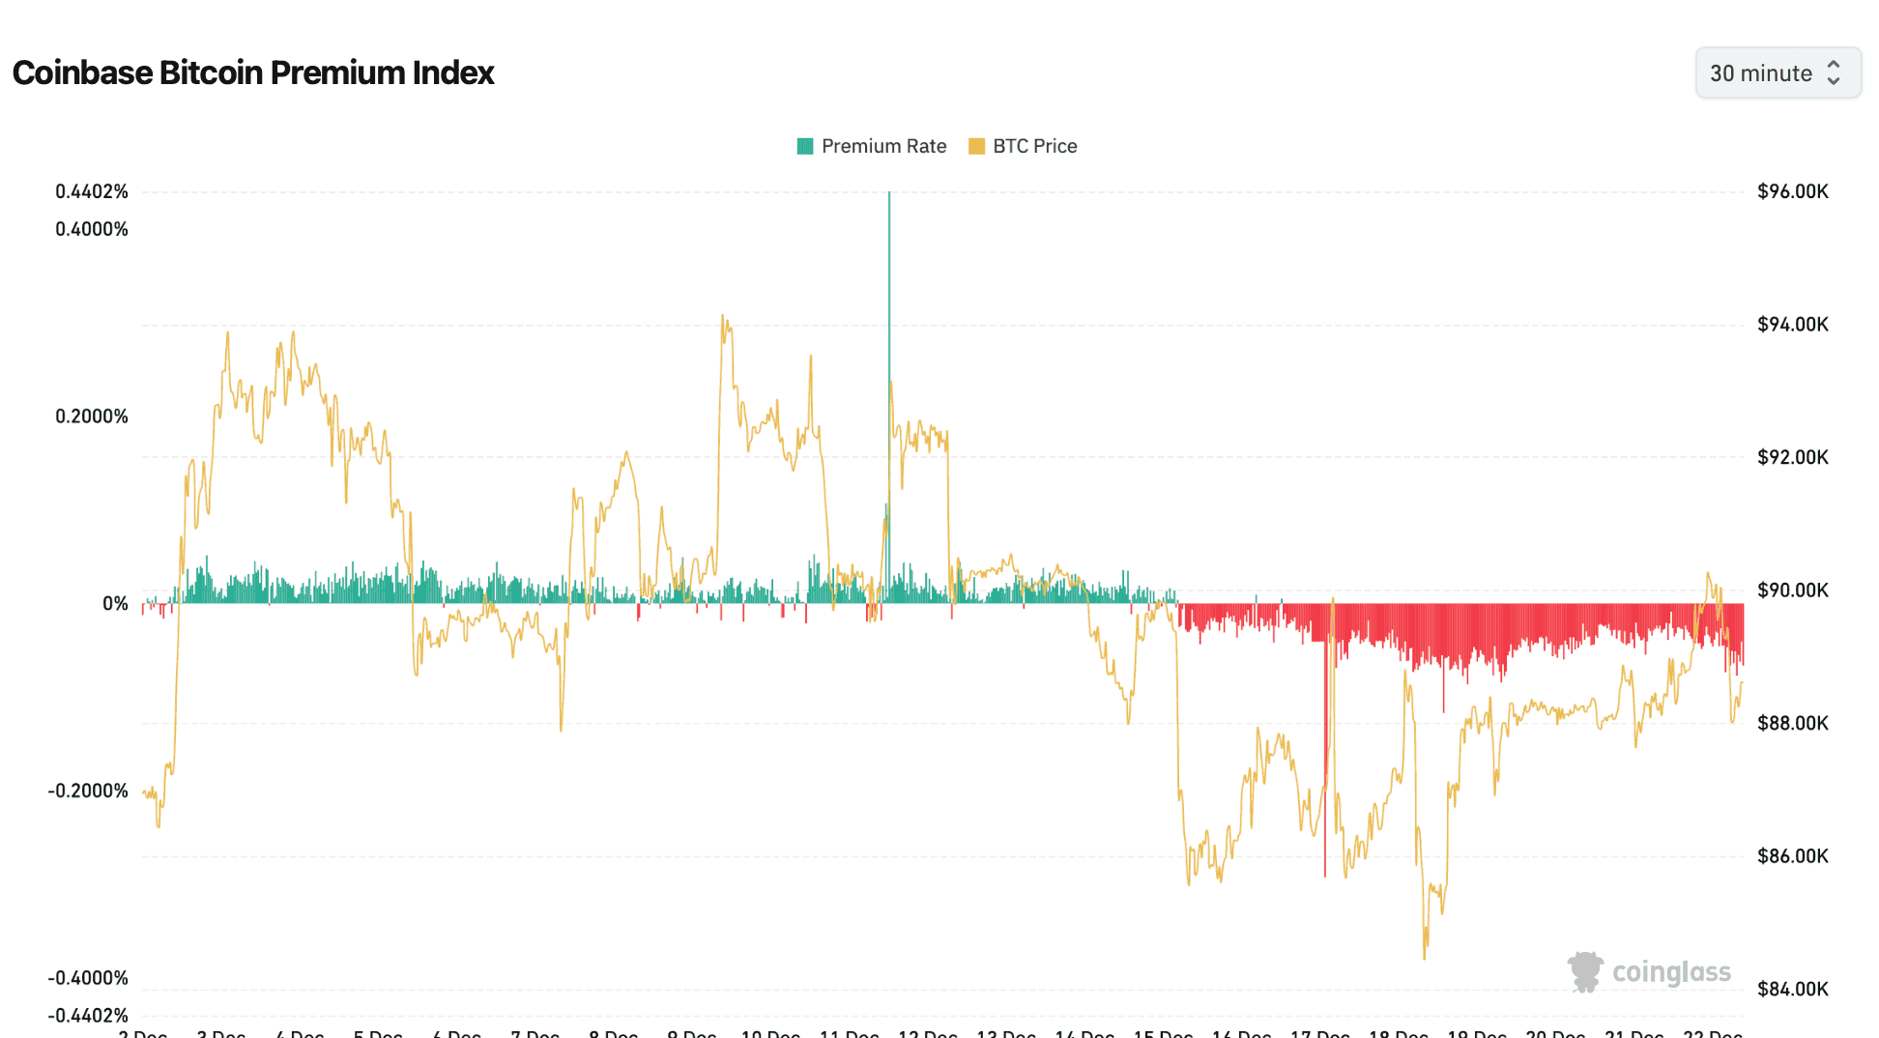Click the $90.00K price axis label

pyautogui.click(x=1792, y=590)
